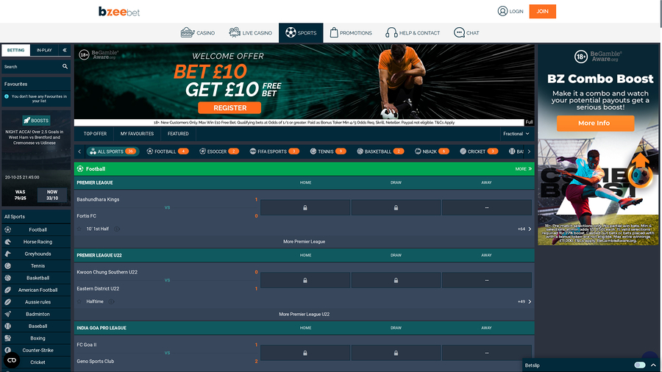Click the Tennis sidebar icon
This screenshot has width=662, height=372.
[x=7, y=266]
